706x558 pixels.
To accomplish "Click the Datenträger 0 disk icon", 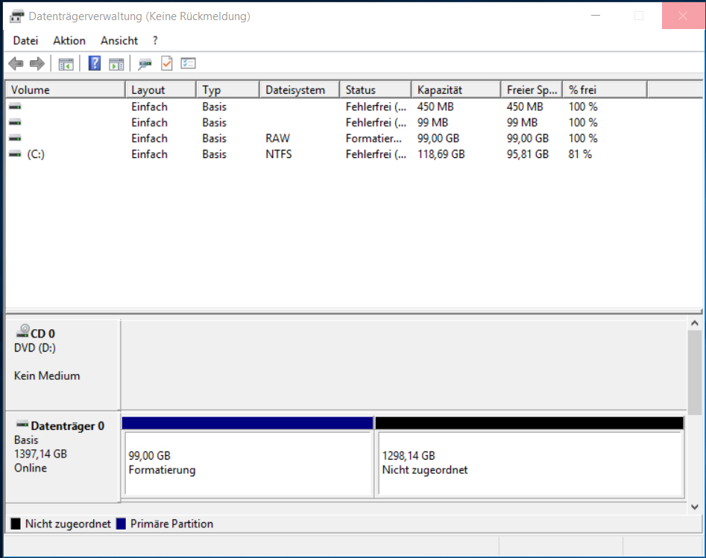I will click(x=22, y=425).
